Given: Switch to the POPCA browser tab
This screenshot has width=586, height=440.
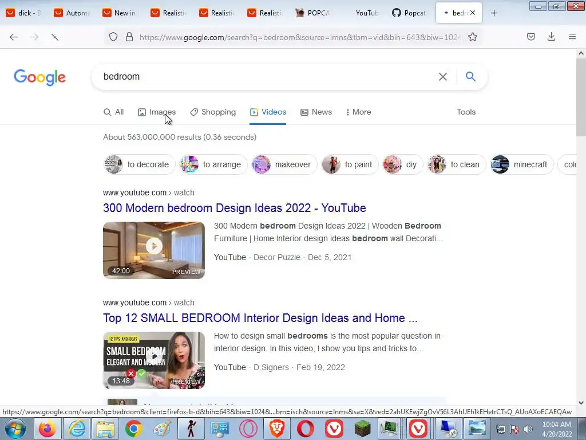Looking at the screenshot, I should pos(314,13).
